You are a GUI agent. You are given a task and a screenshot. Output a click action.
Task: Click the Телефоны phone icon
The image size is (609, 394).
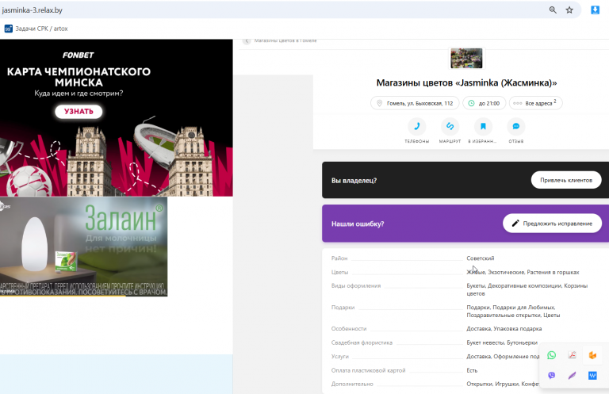pos(417,127)
